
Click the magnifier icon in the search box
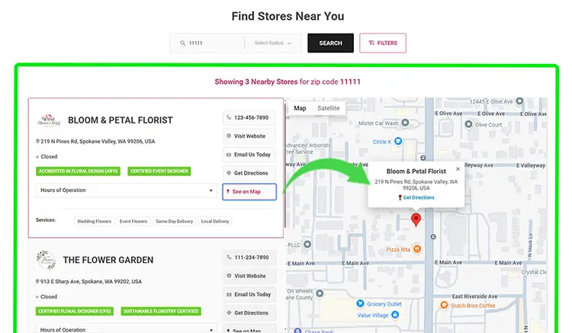(182, 43)
